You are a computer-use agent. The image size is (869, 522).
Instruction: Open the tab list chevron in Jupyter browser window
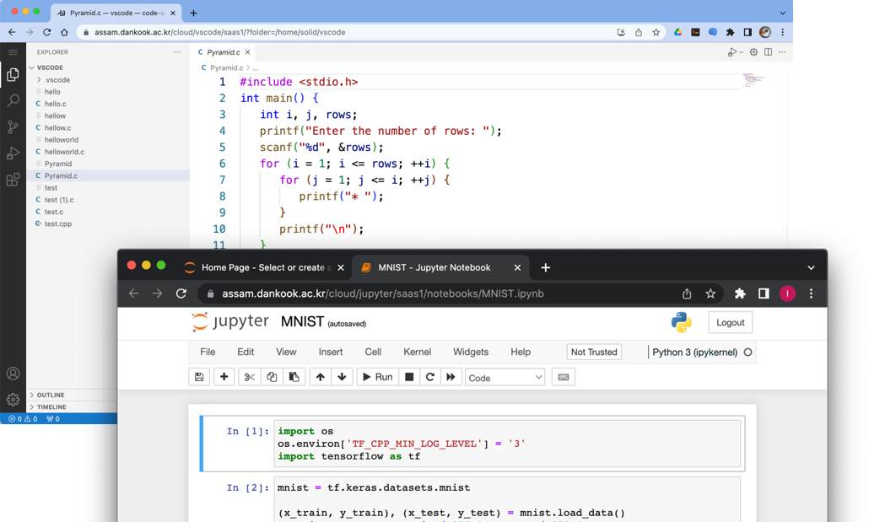(x=811, y=267)
